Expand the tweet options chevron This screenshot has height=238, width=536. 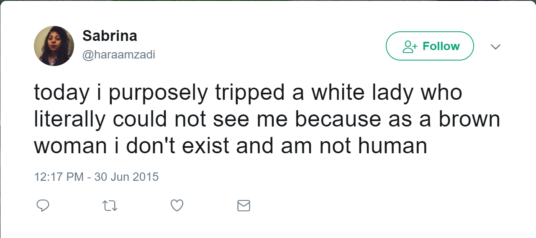495,46
